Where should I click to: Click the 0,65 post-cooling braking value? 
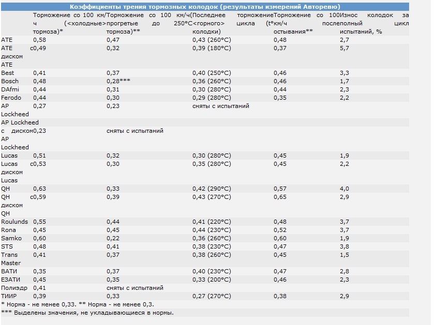280,197
